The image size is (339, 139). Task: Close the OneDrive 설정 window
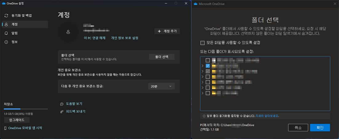[x=186, y=3]
